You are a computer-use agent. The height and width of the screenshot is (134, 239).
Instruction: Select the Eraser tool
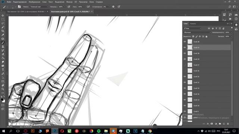tap(3, 54)
